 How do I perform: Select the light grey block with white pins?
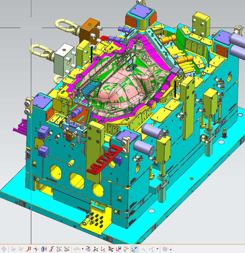[x=63, y=60]
